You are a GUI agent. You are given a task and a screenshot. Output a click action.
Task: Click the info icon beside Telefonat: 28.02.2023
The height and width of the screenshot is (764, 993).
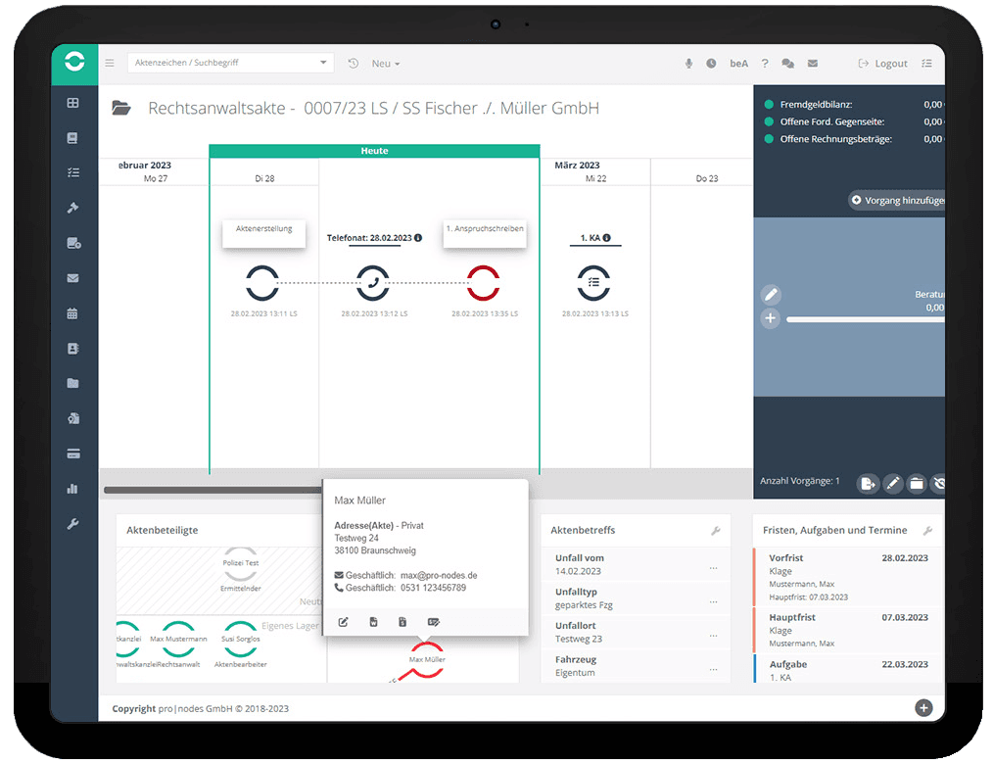418,238
